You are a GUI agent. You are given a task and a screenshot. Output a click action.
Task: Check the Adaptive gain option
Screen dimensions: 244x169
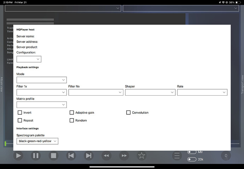click(x=72, y=113)
